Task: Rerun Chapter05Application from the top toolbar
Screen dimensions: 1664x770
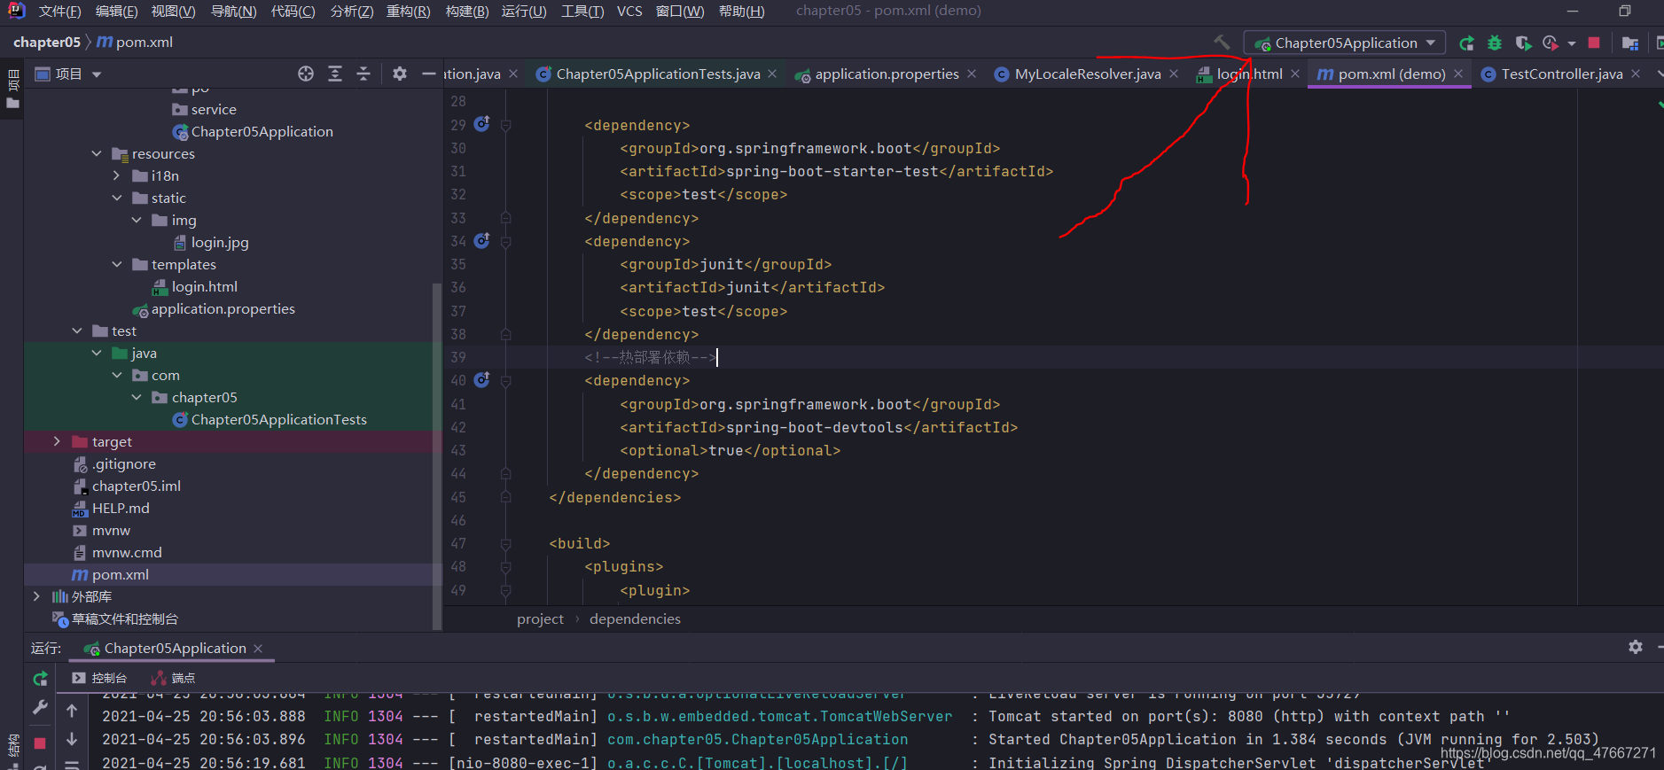Action: 1467,43
